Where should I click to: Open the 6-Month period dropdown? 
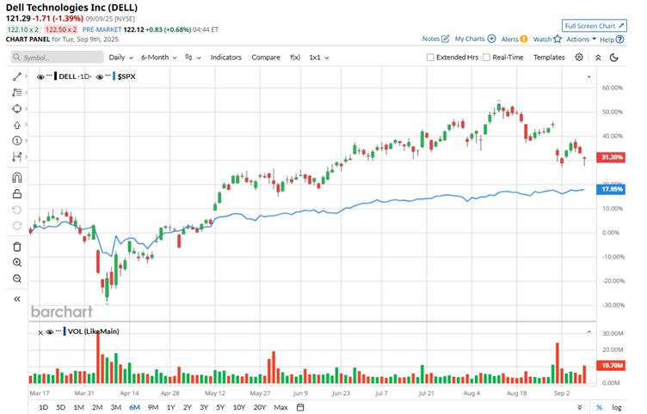click(x=159, y=58)
